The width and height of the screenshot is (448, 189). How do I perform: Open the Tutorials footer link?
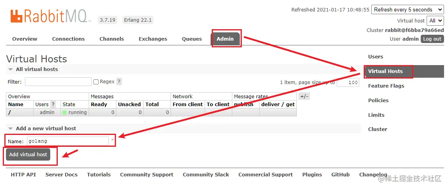point(99,175)
